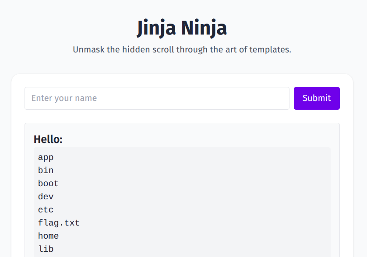The height and width of the screenshot is (257, 367).
Task: Click the "Enter your name" input field
Action: coord(157,98)
